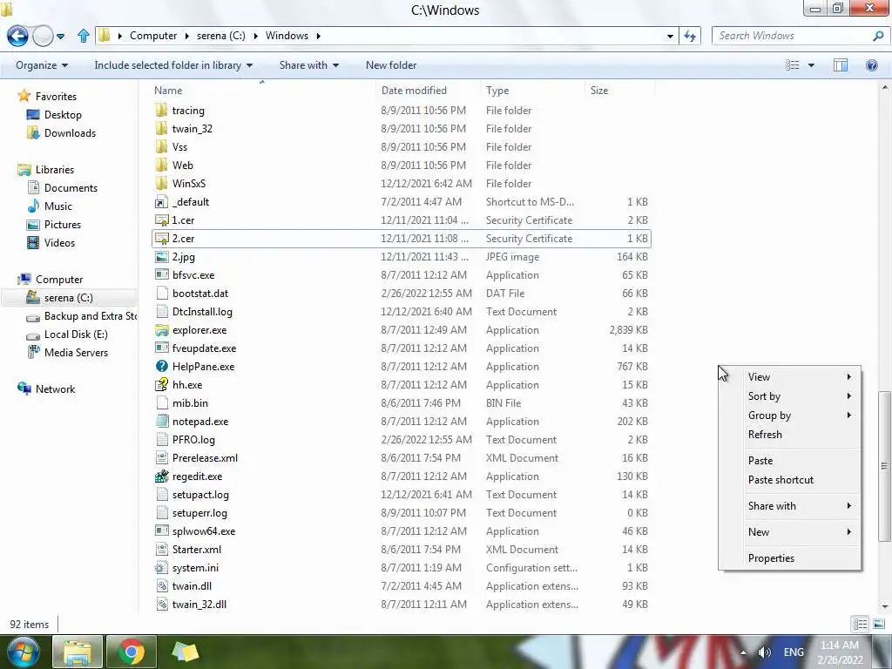The image size is (892, 669).
Task: Click the Search Windows field
Action: 794,36
